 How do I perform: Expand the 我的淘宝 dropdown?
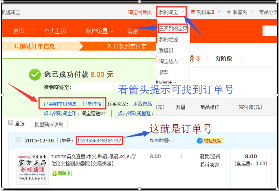(x=172, y=12)
